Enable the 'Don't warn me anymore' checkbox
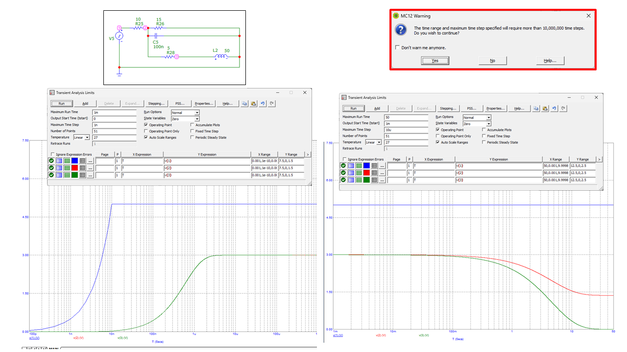The image size is (627, 352). point(398,47)
